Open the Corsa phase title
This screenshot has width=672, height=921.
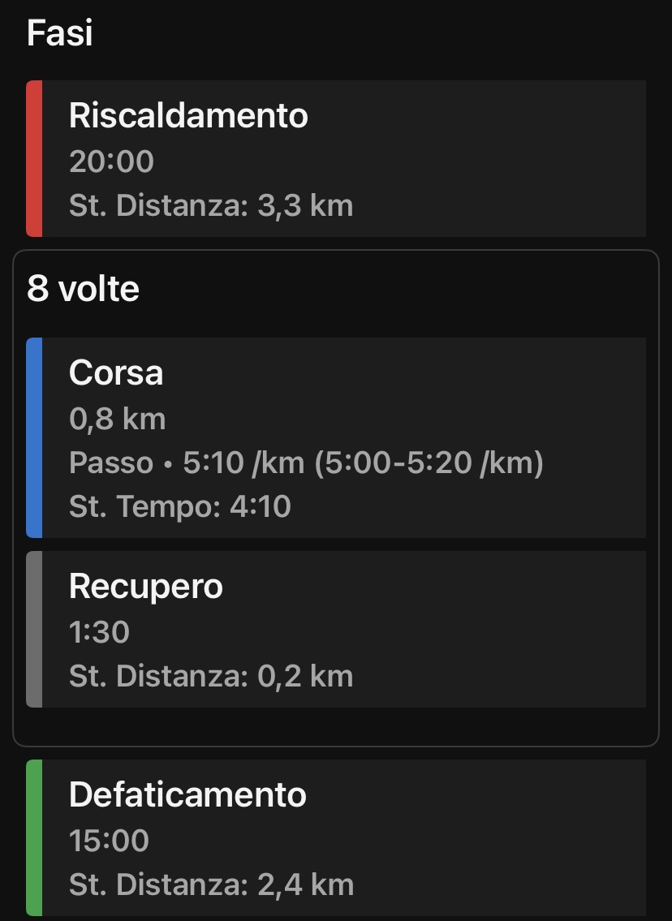pyautogui.click(x=116, y=373)
